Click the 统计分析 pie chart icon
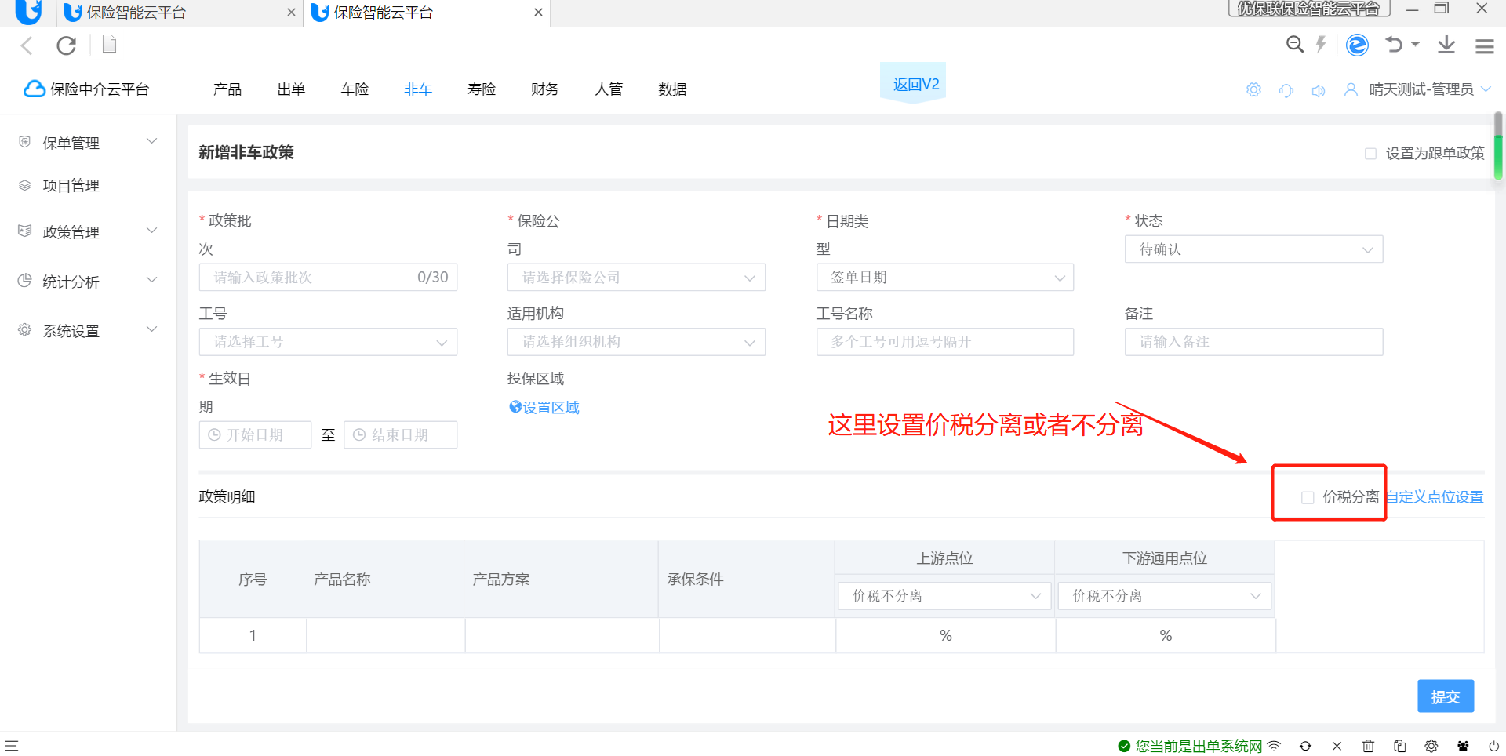Viewport: 1506px width, 756px height. point(25,281)
